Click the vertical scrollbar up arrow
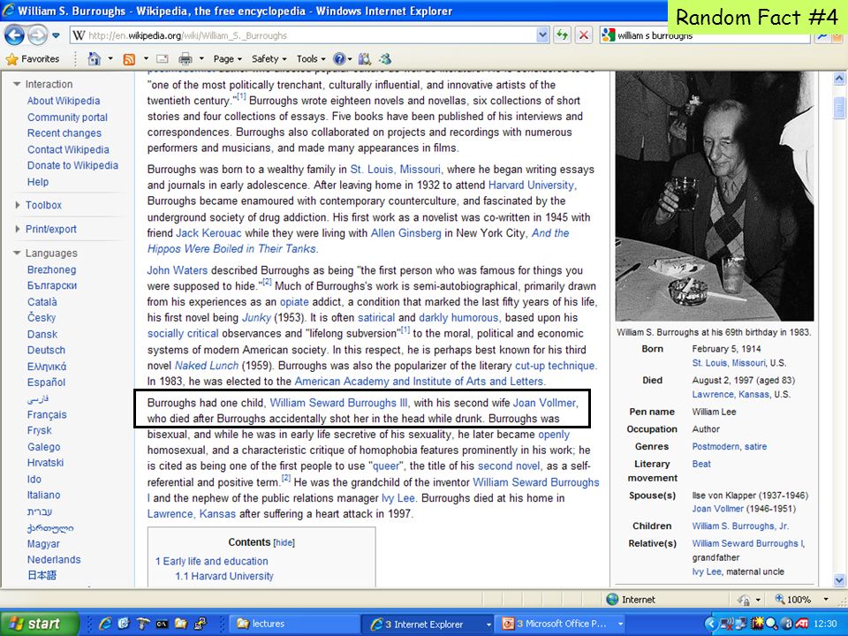The height and width of the screenshot is (636, 848). [x=839, y=79]
